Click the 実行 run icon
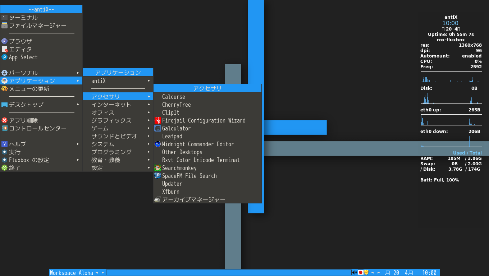The height and width of the screenshot is (276, 489). point(4,152)
